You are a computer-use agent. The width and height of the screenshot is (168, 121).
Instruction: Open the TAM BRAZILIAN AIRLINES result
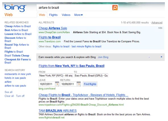click(x=57, y=111)
